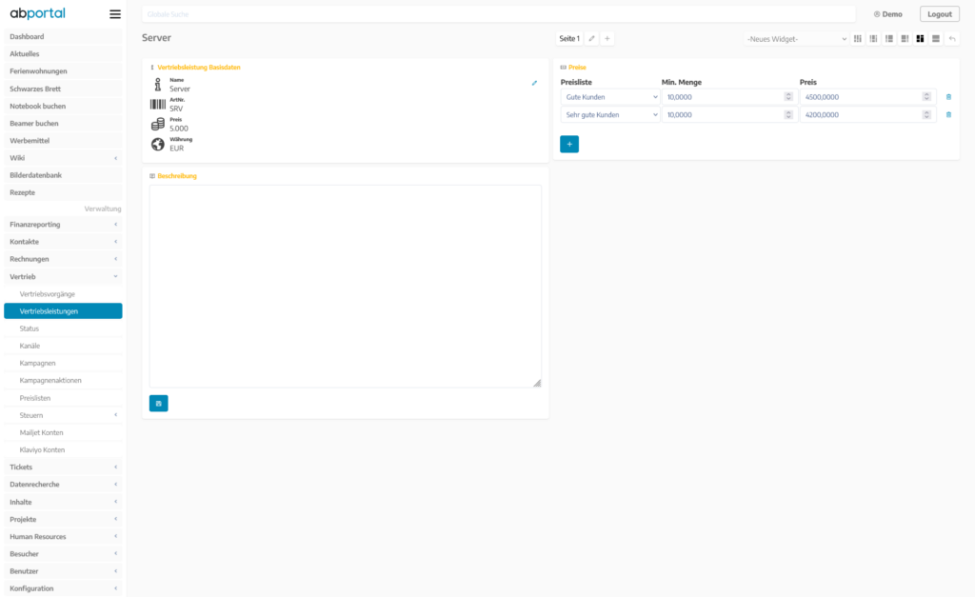Click stepper on the 4500,0000 Preis field
975x597 pixels.
pyautogui.click(x=926, y=97)
